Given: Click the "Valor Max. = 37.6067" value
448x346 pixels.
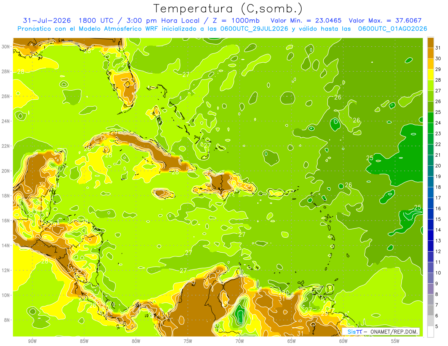Looking at the screenshot, I should (x=385, y=21).
